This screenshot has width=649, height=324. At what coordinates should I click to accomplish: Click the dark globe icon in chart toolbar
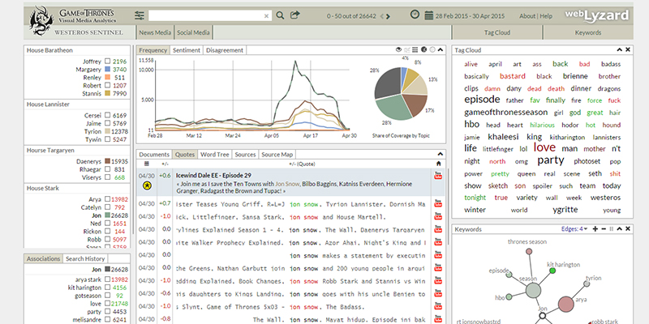[423, 49]
